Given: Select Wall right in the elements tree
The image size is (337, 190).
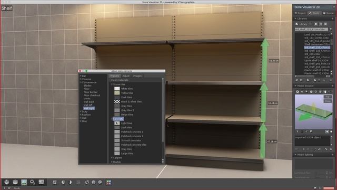Looking at the screenshot, I should click(89, 108).
